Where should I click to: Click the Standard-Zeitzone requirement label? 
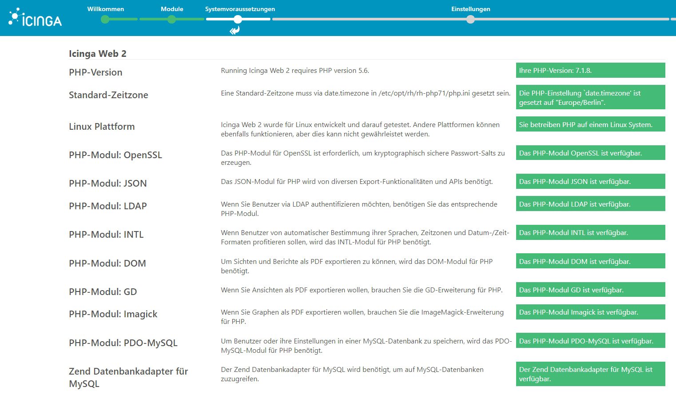point(109,95)
